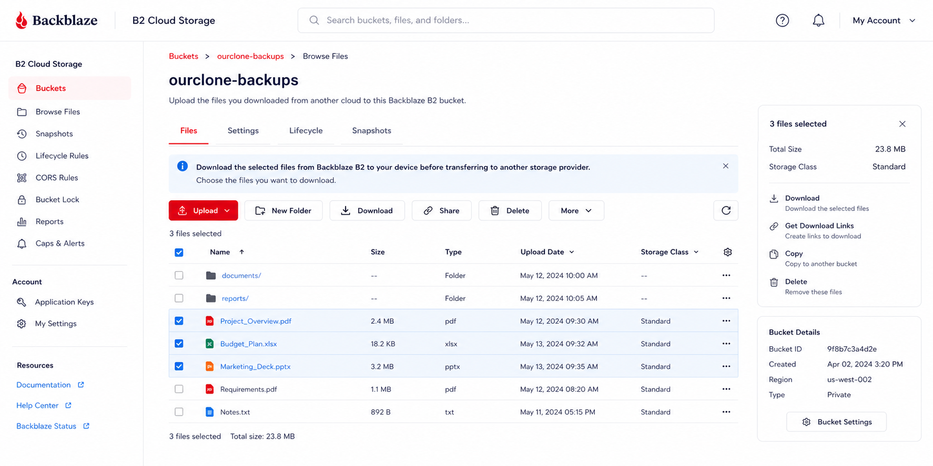Click the Marketing_Deck.pptx presentation icon
The image size is (933, 466).
pos(209,366)
